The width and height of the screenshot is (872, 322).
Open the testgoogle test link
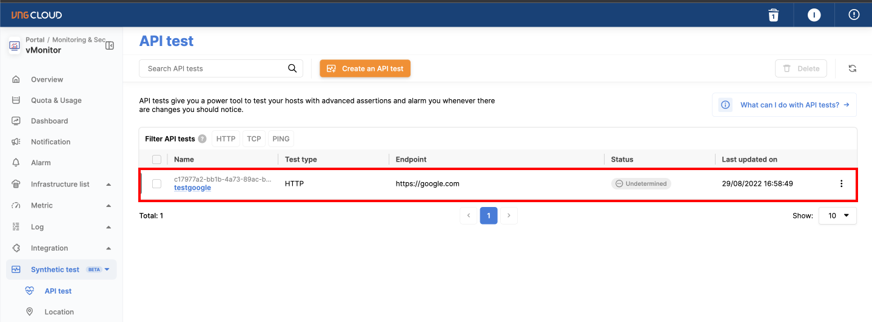click(x=192, y=188)
